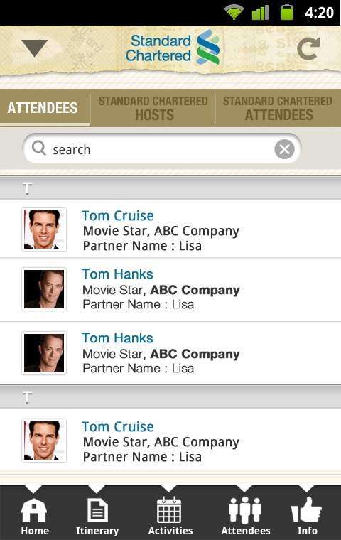Open the dropdown triangle in header
341x540 pixels.
pos(34,48)
